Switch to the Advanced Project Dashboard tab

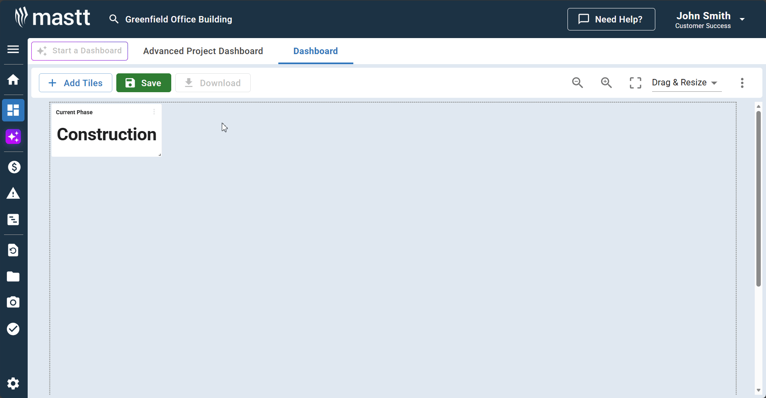pyautogui.click(x=203, y=51)
